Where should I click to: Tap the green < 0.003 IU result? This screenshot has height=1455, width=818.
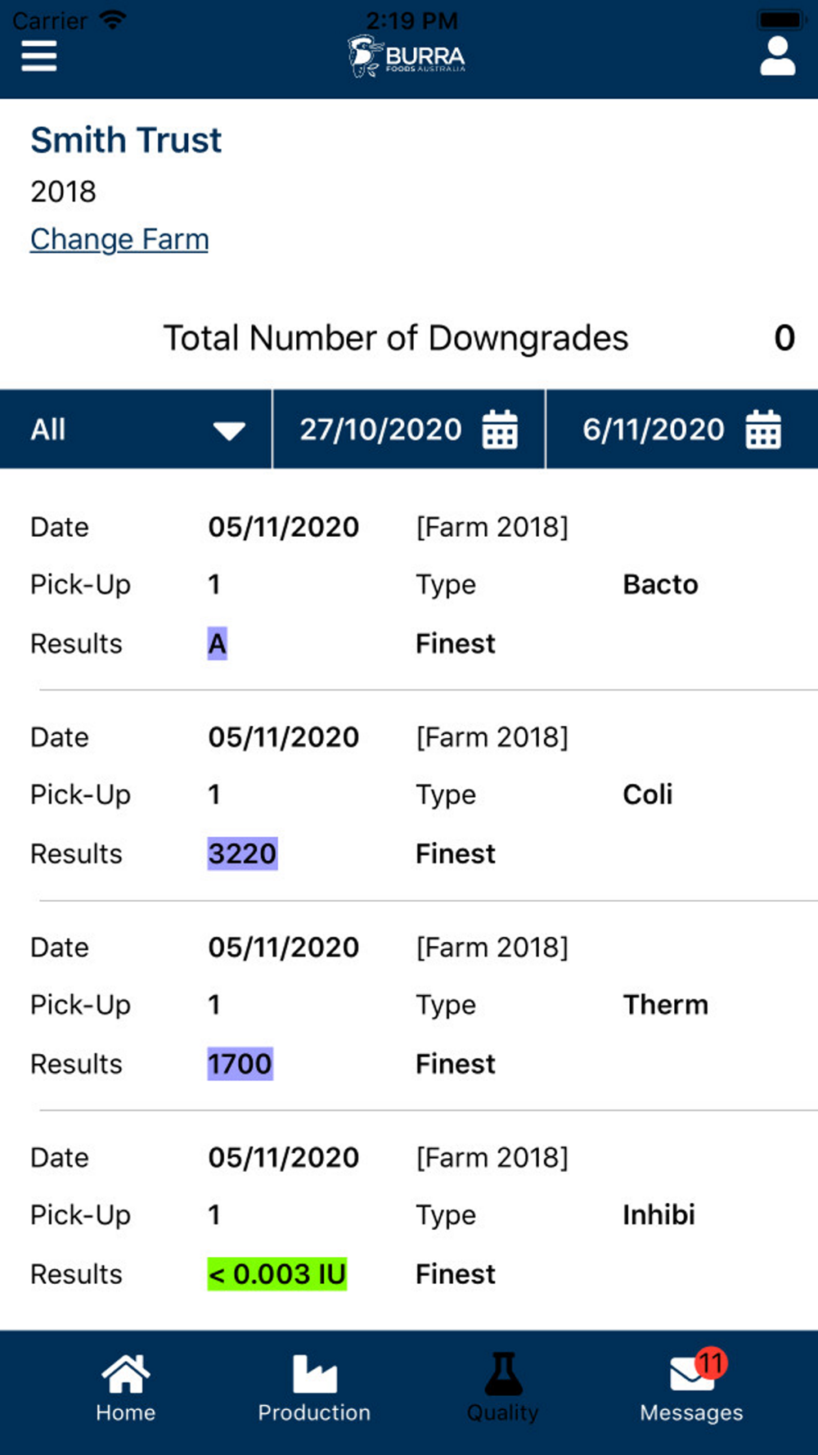pos(277,1274)
